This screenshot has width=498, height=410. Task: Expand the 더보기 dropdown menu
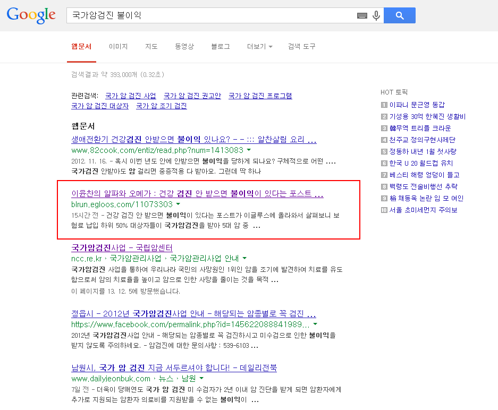(x=259, y=47)
